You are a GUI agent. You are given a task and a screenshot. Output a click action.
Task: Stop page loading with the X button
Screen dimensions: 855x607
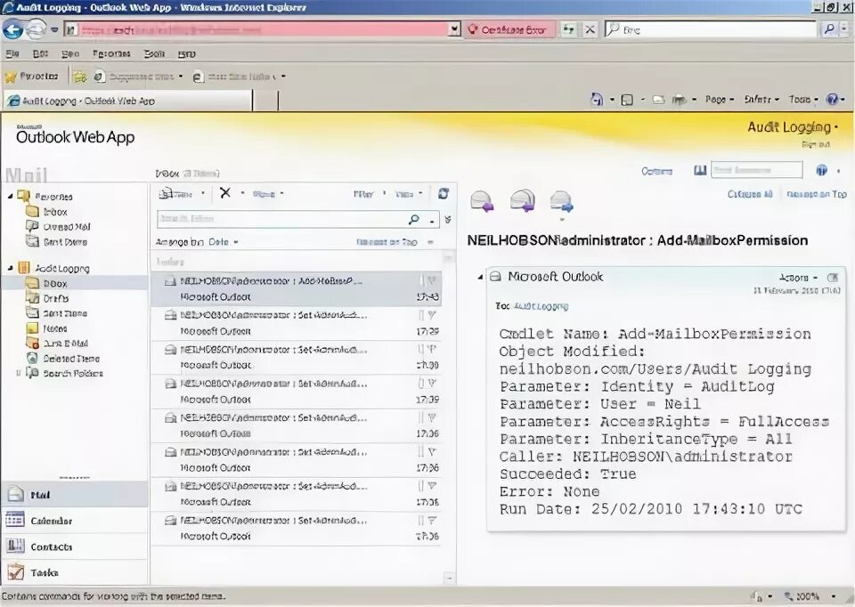coord(590,29)
